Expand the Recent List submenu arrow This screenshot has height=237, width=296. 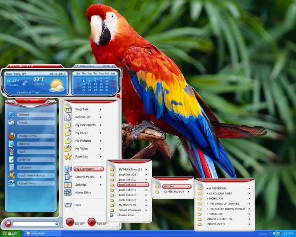pyautogui.click(x=101, y=117)
